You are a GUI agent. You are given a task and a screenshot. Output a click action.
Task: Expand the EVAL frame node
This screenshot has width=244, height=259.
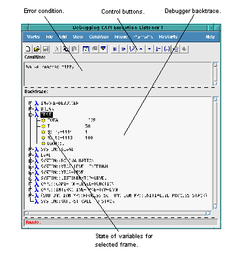30,156
